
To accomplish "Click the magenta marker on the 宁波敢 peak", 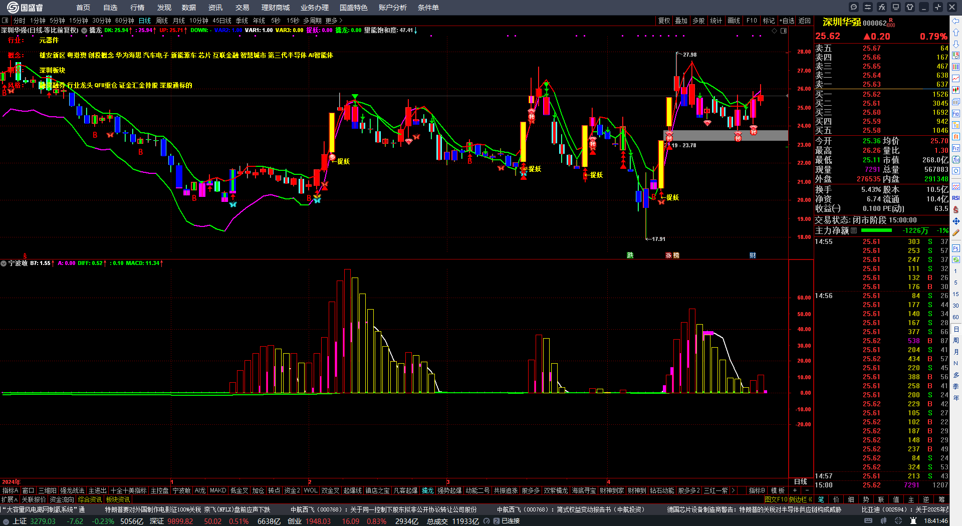I will pyautogui.click(x=708, y=333).
